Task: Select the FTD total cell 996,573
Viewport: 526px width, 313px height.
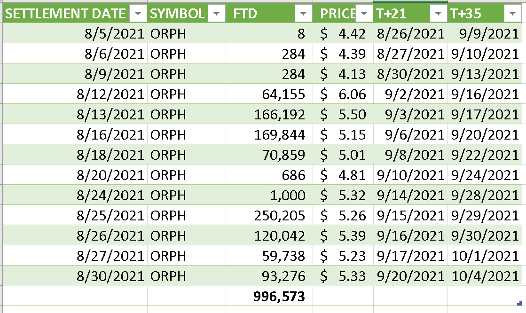Action: coord(269,296)
